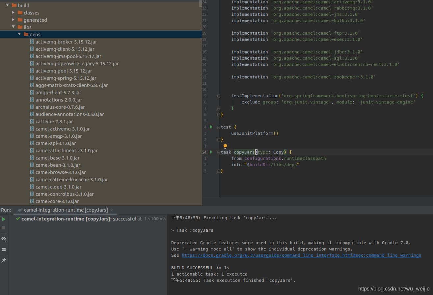Expand the classes folder arrow
The height and width of the screenshot is (295, 433).
13,13
